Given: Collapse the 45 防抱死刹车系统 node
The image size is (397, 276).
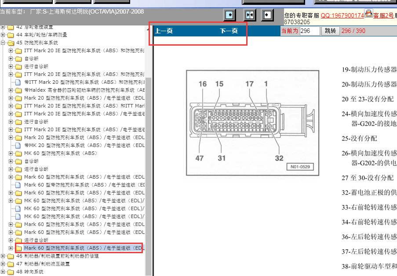Looking at the screenshot, I should coord(3,43).
